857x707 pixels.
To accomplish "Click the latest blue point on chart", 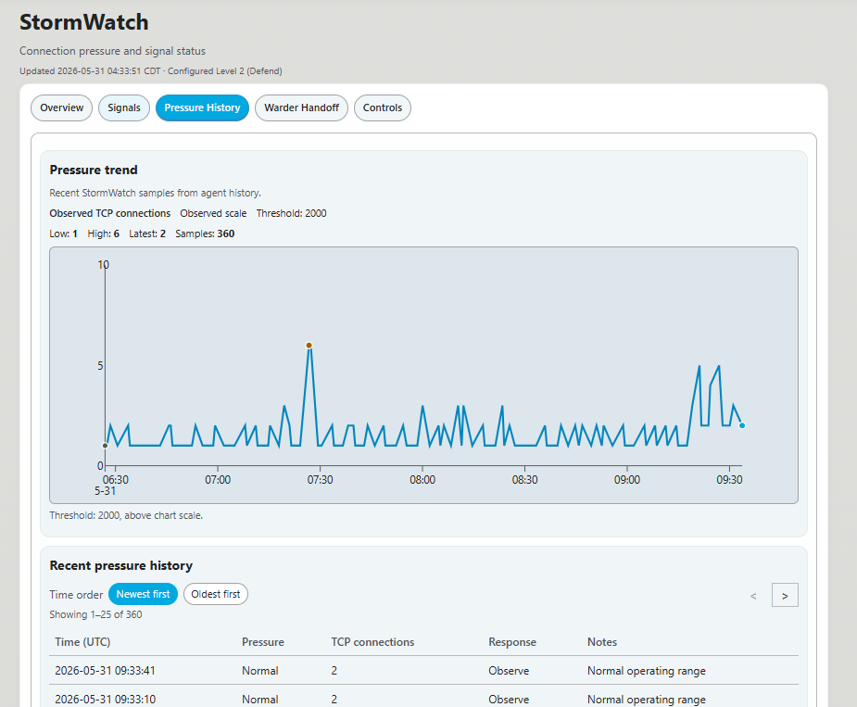I will coord(742,425).
